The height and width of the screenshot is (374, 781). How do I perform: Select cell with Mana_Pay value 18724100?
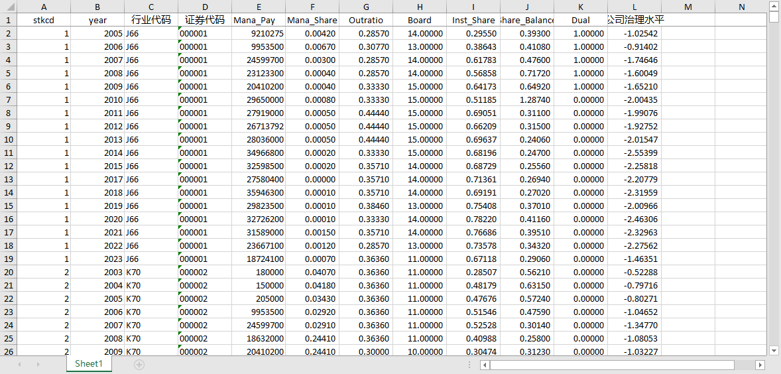coord(259,259)
